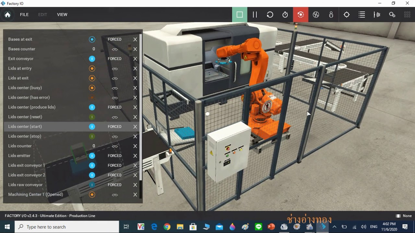Image resolution: width=415 pixels, height=233 pixels.
Task: Click the Home icon in the top bar
Action: point(7,15)
